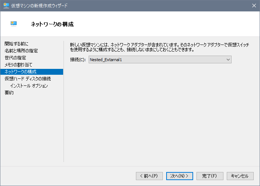Finish the wizard with 完了(F)

[210, 176]
